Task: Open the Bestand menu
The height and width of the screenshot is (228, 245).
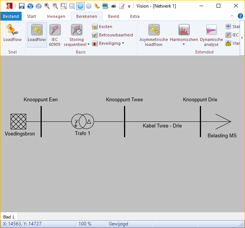Action: (11, 16)
